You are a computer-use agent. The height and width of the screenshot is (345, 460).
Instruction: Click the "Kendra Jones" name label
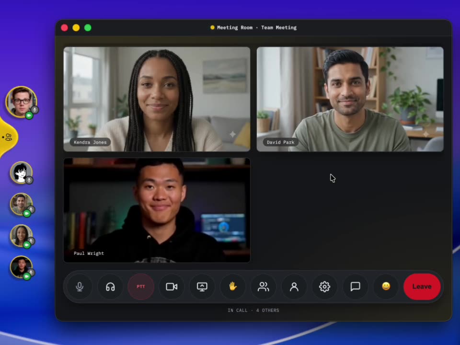[90, 142]
